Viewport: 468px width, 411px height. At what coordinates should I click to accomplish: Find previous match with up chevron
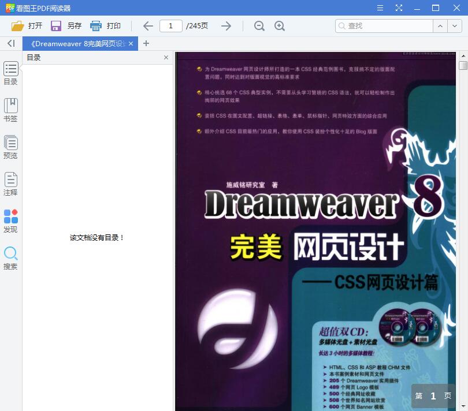coord(440,26)
